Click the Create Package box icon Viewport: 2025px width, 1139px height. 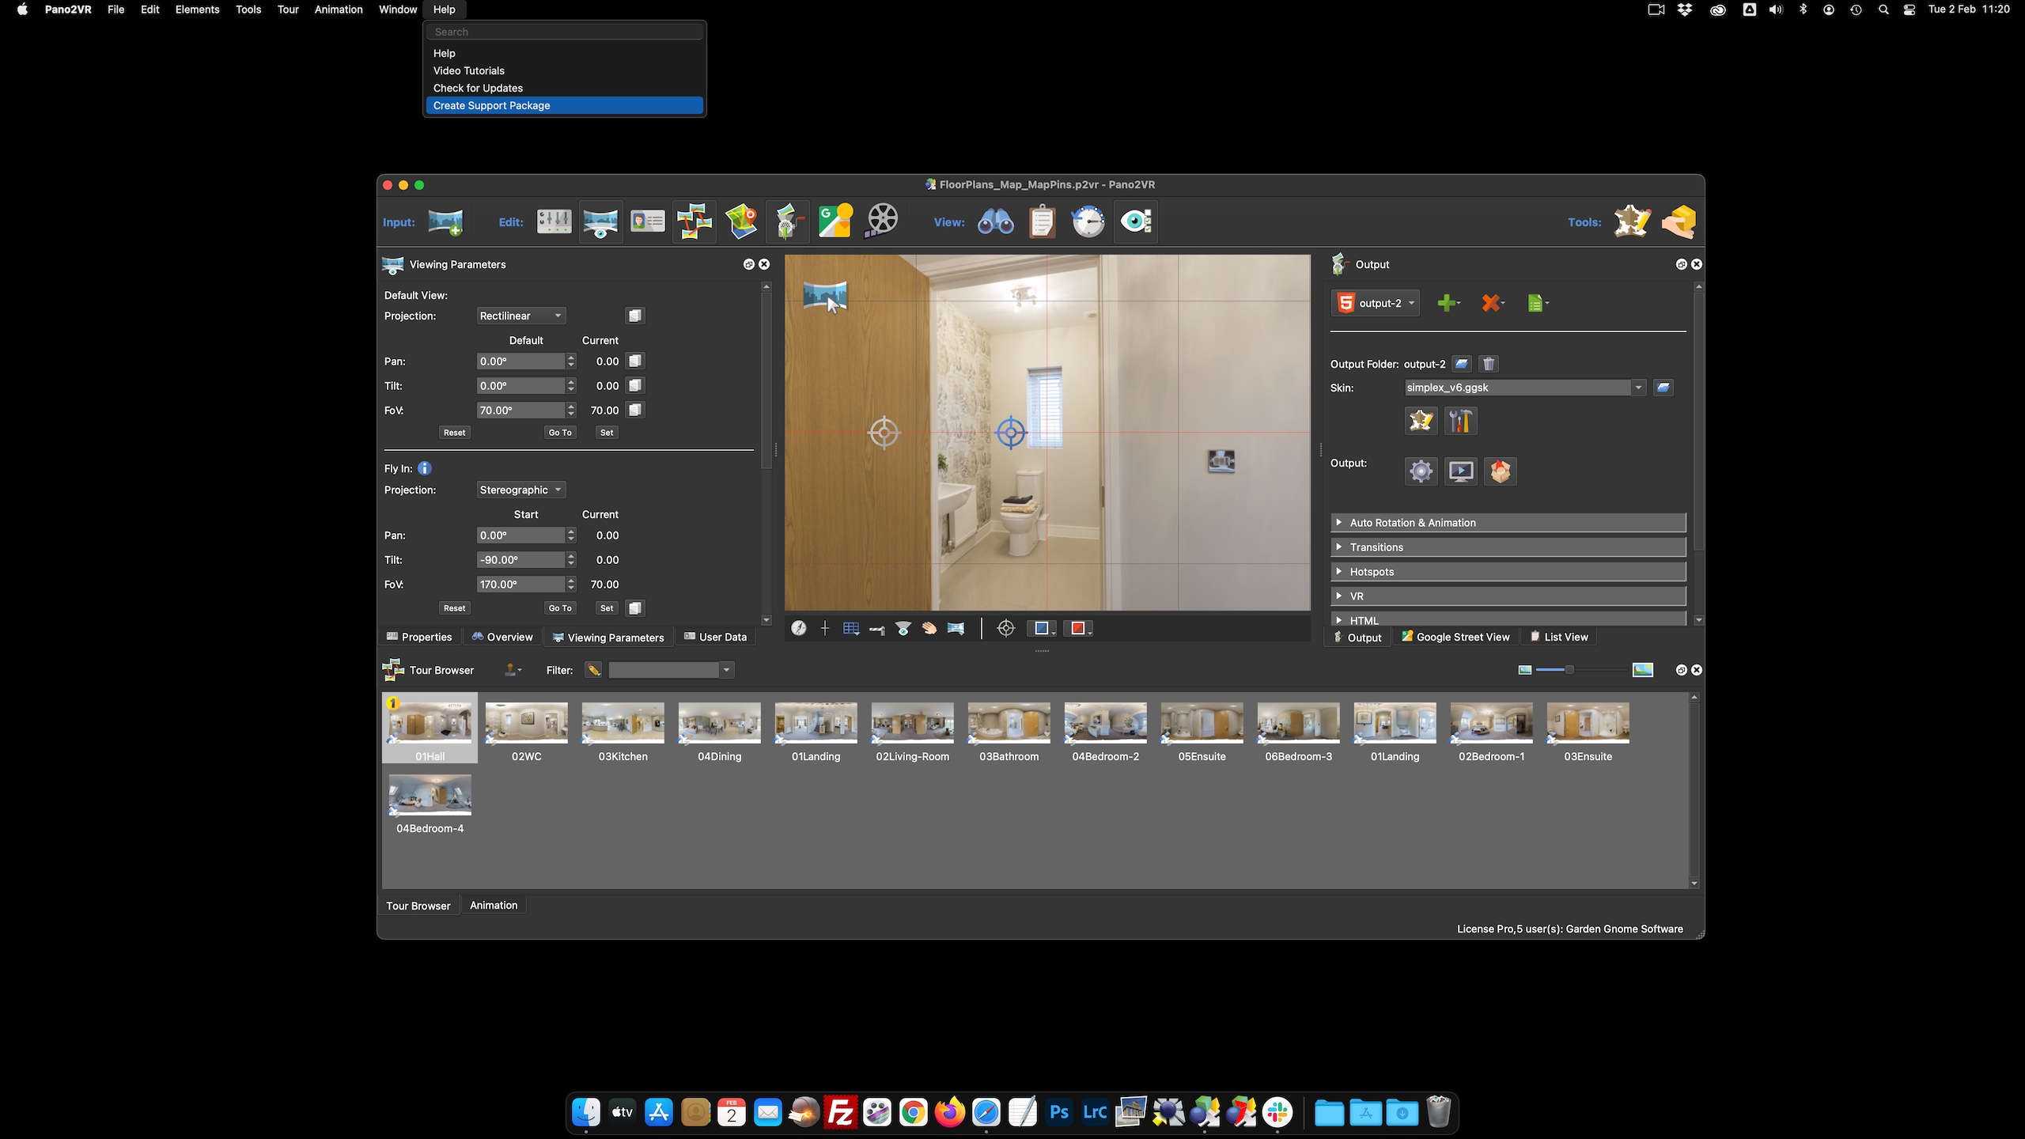point(1679,221)
